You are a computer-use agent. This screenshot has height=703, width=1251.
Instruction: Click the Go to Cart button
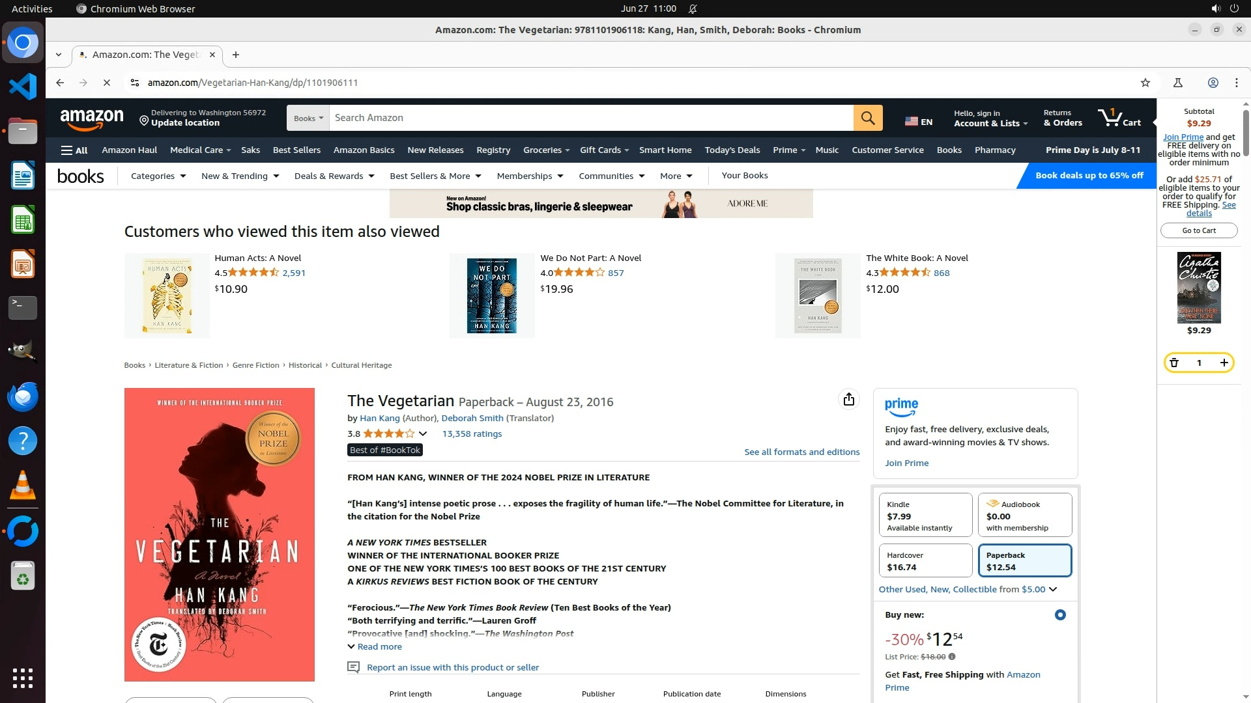[1199, 230]
